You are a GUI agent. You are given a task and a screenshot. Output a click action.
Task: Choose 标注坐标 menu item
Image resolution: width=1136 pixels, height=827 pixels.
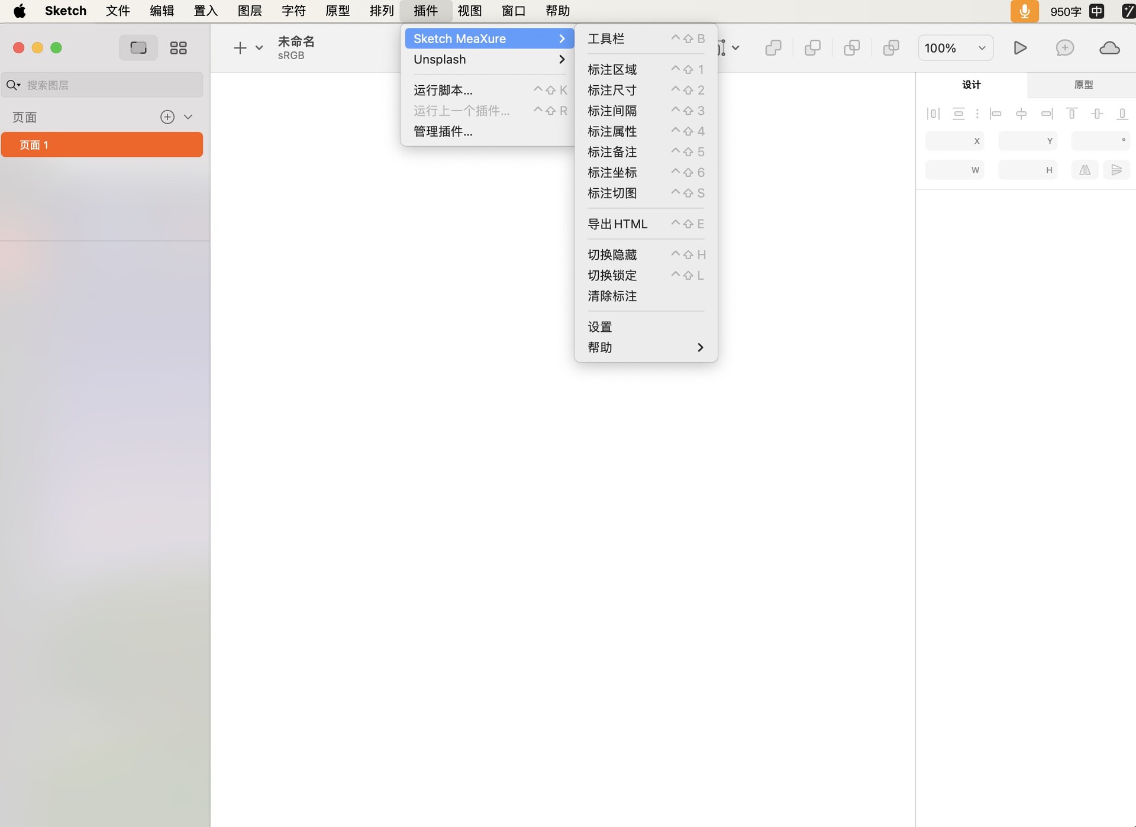pos(646,172)
